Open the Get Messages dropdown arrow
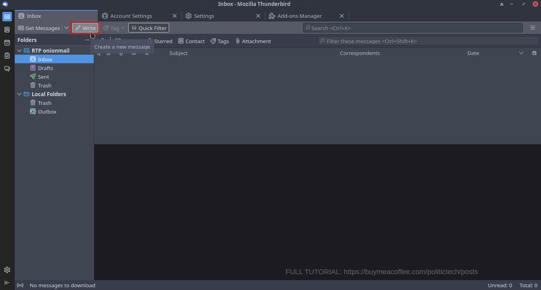 click(67, 28)
